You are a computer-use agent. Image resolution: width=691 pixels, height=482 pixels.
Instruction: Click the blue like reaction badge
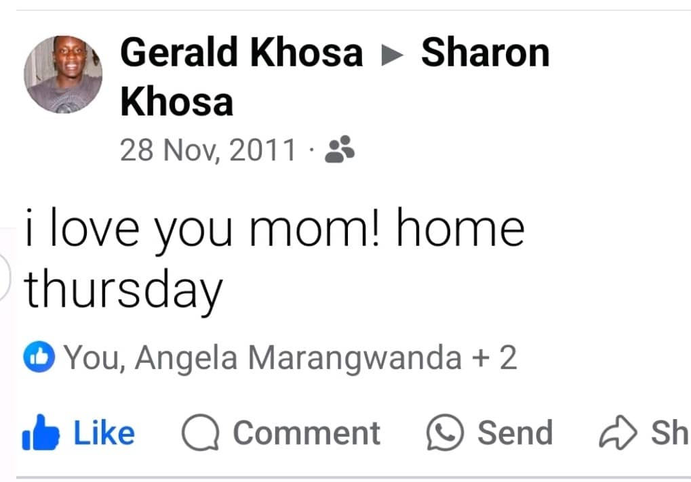(x=39, y=357)
